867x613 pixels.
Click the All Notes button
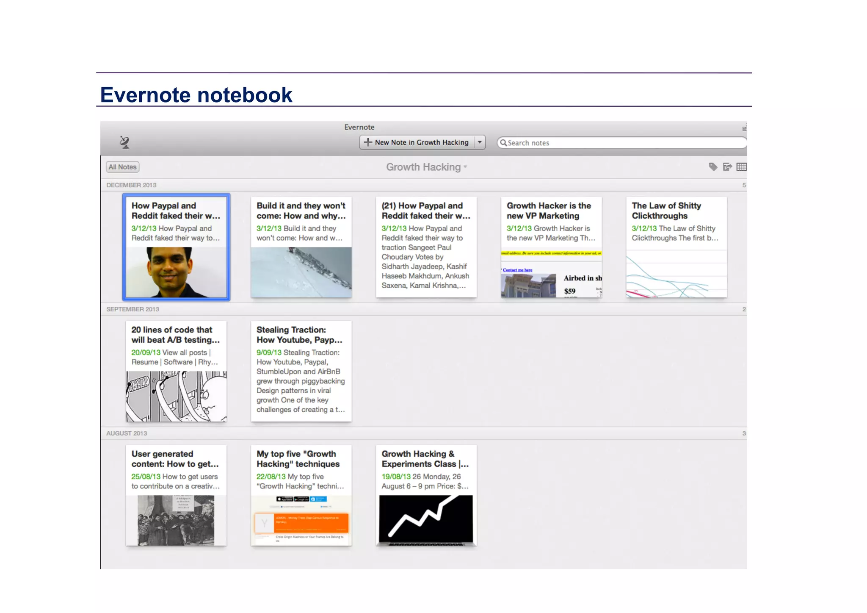[122, 167]
